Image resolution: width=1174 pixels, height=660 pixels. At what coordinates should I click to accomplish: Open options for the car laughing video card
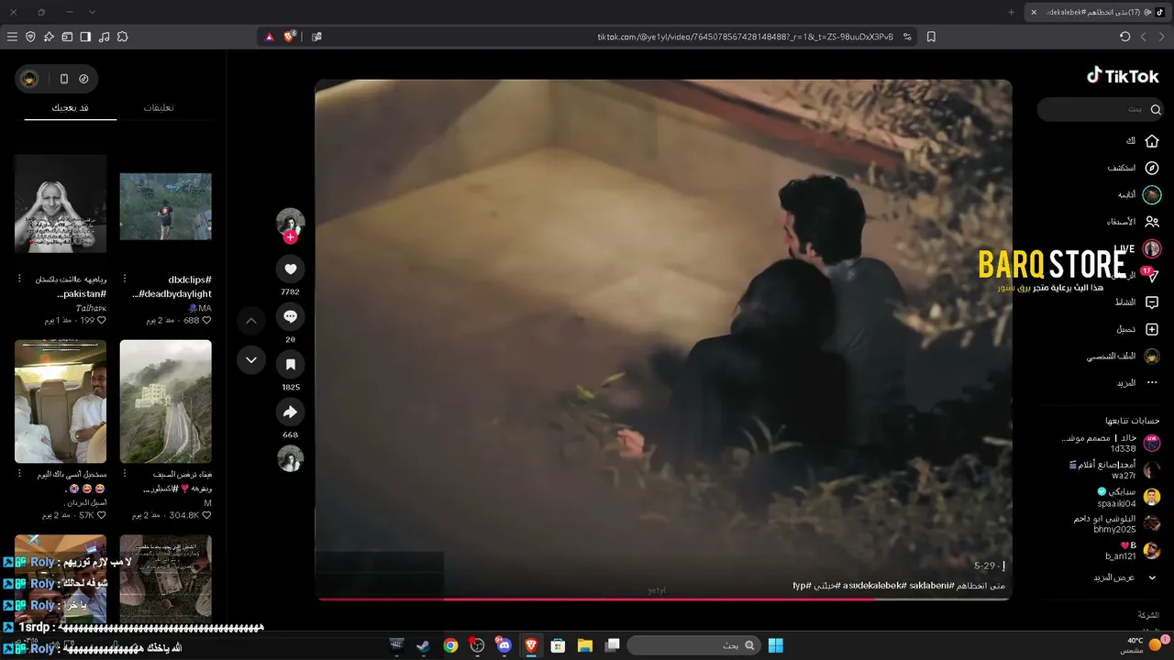pyautogui.click(x=19, y=474)
